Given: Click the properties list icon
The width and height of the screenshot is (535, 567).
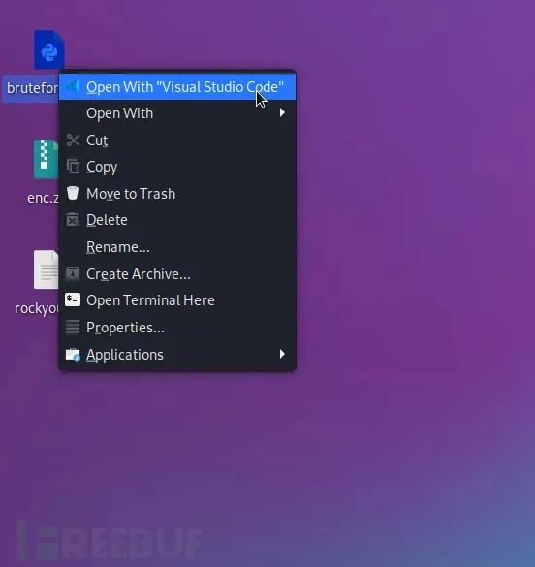Looking at the screenshot, I should click(73, 327).
